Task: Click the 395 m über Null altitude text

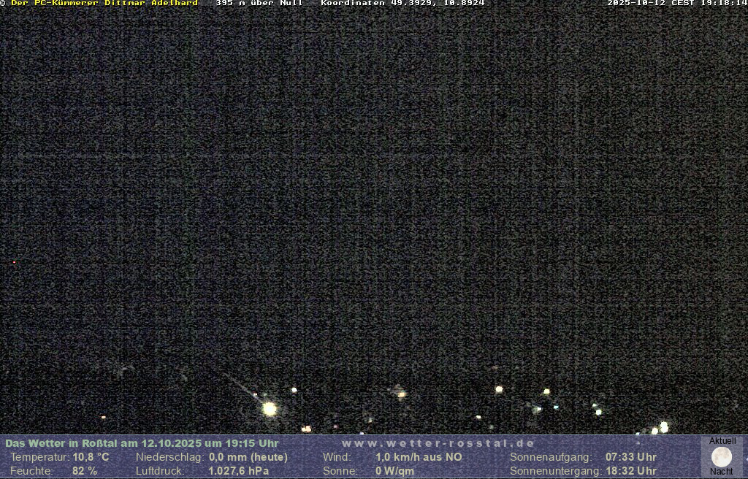Action: 259,3
